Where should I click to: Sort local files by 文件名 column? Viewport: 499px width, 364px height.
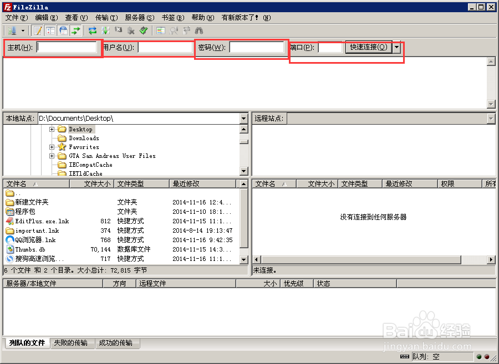pos(37,184)
